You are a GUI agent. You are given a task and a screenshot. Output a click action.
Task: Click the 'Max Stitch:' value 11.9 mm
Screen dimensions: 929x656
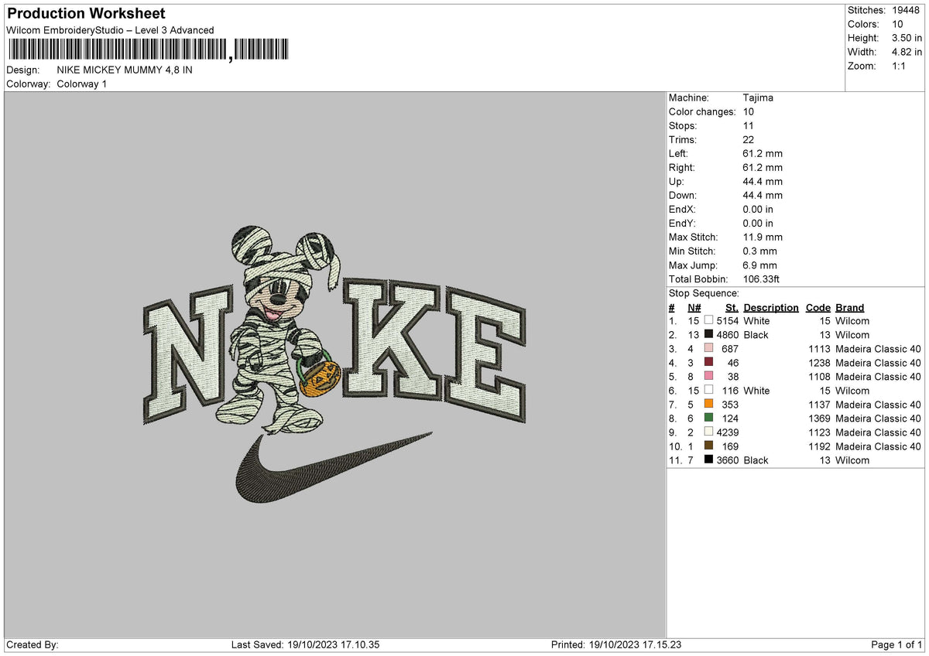[763, 237]
